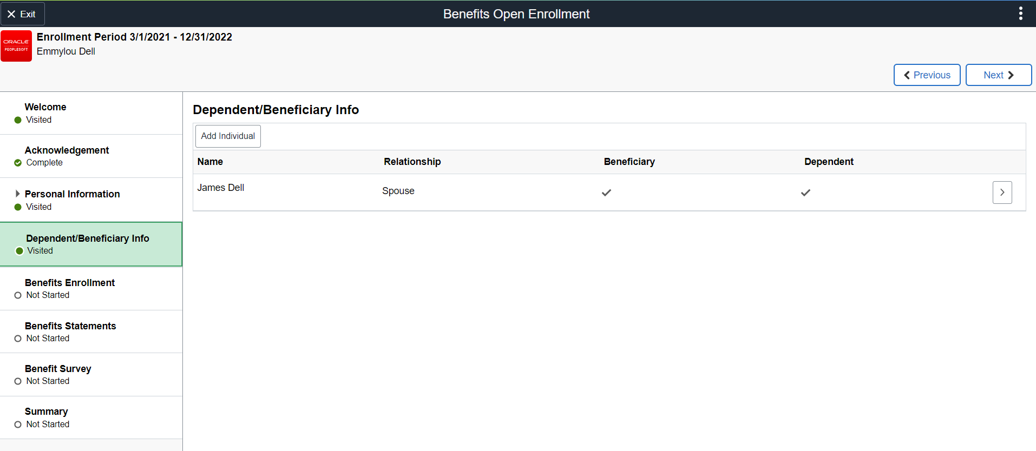Open the Benefits Statements step
Screen dimensions: 1036x451
click(x=70, y=326)
